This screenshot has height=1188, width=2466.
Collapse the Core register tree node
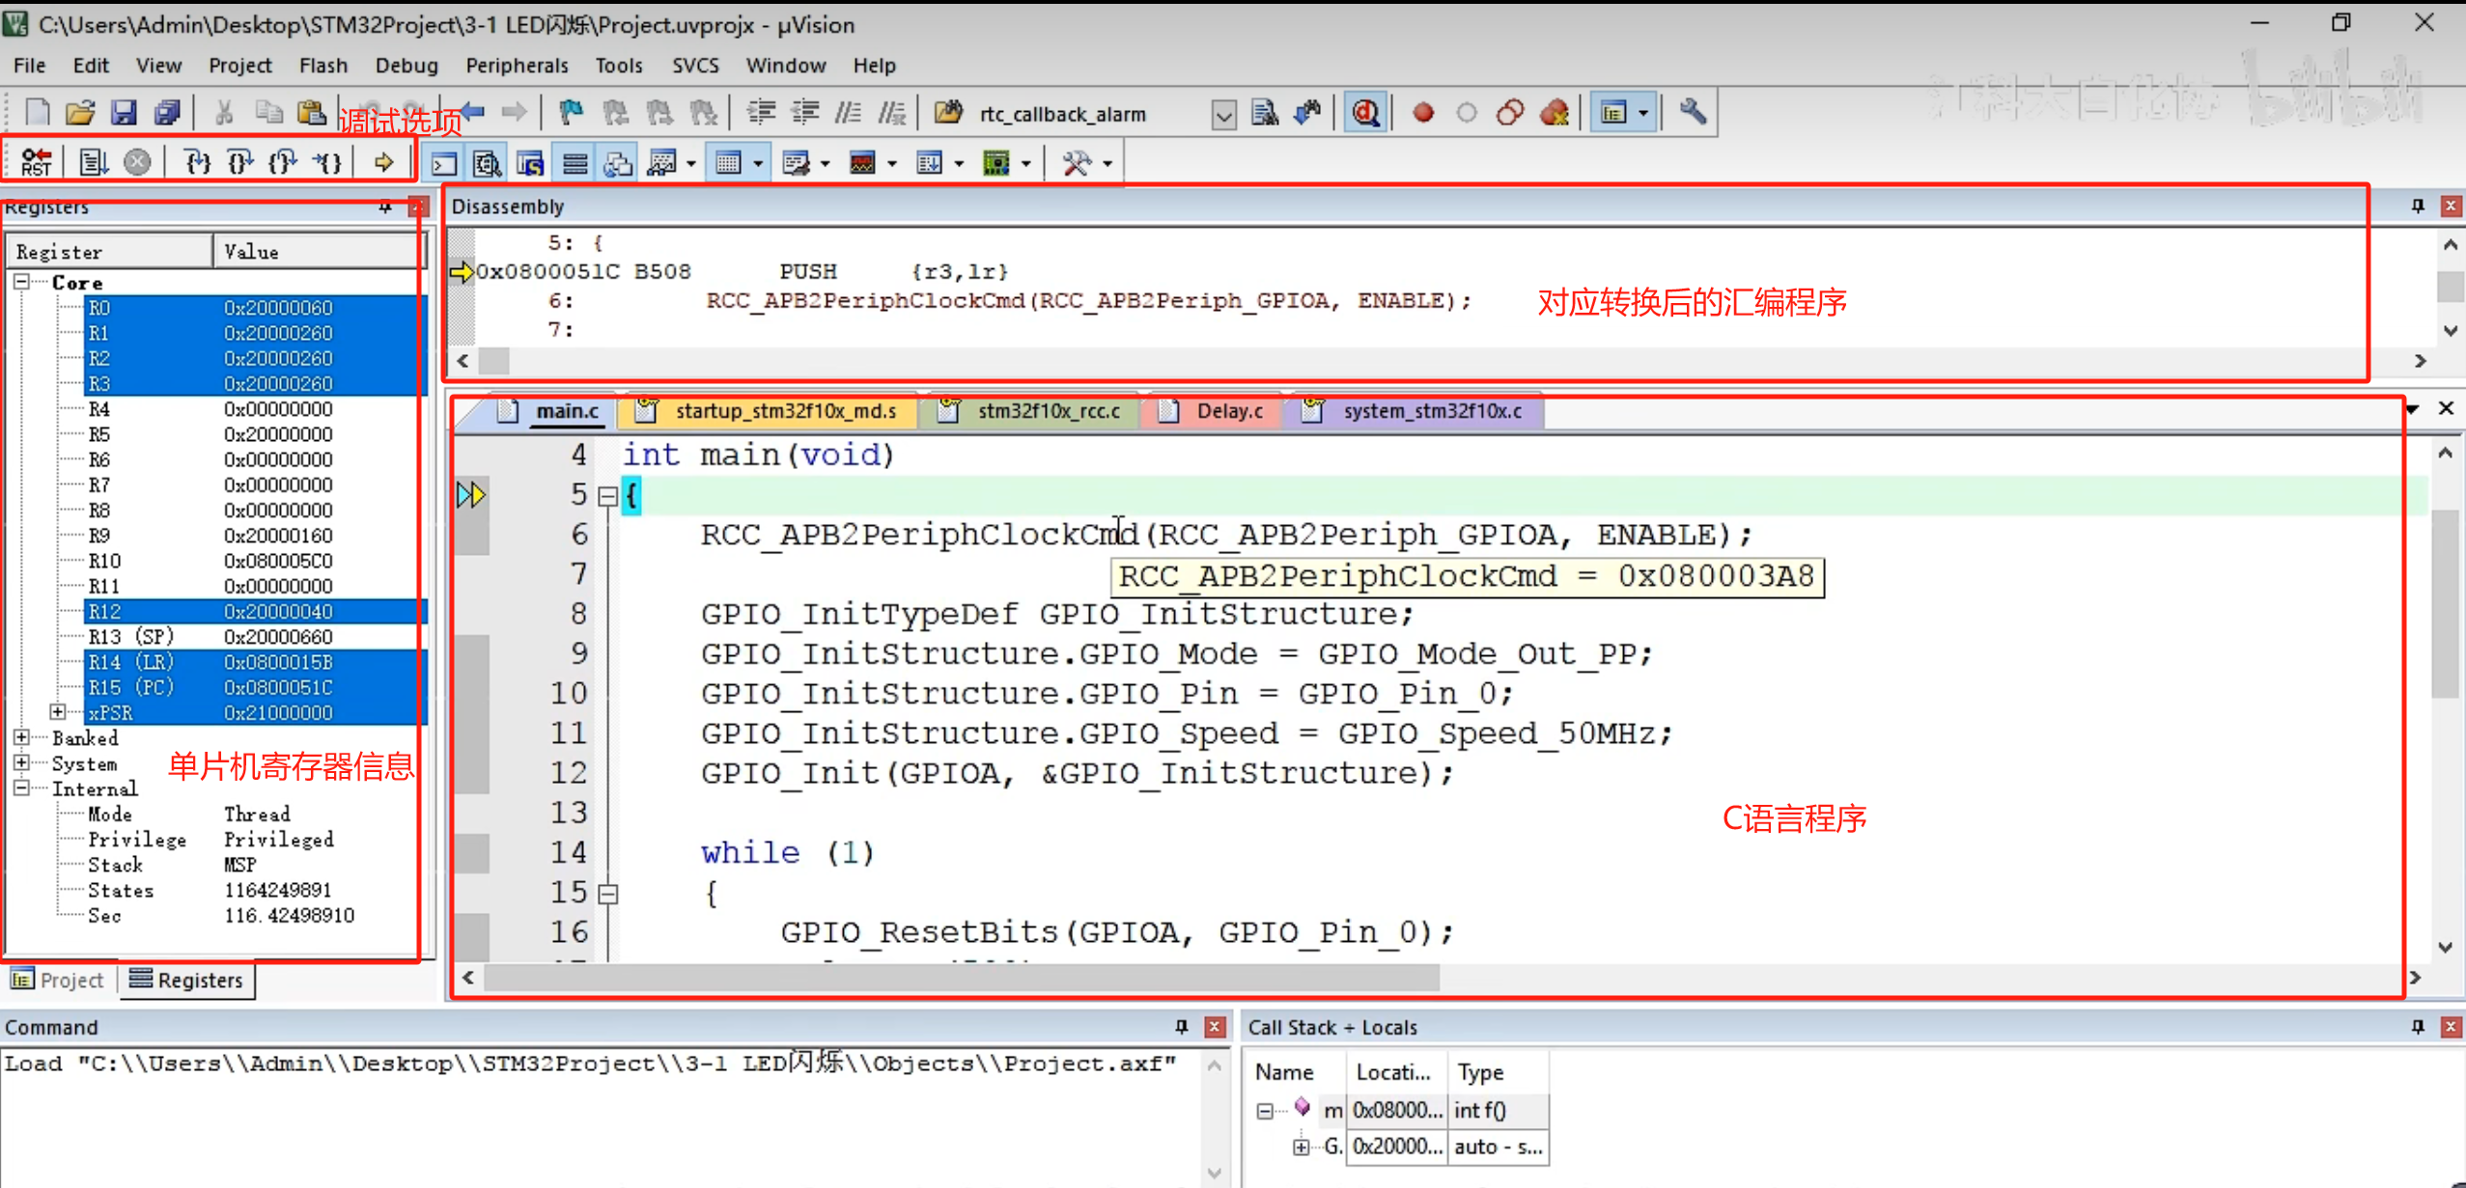21,282
